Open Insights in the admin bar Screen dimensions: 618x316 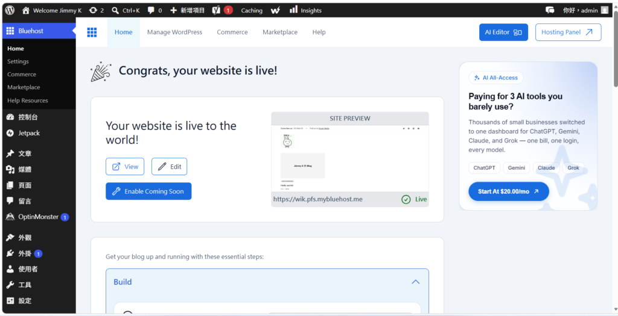coord(305,10)
